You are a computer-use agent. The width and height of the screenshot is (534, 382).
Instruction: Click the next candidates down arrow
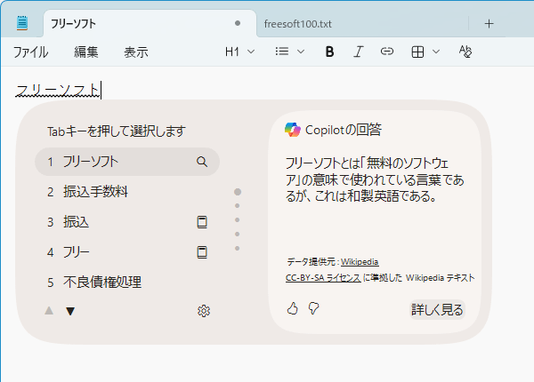coord(70,311)
